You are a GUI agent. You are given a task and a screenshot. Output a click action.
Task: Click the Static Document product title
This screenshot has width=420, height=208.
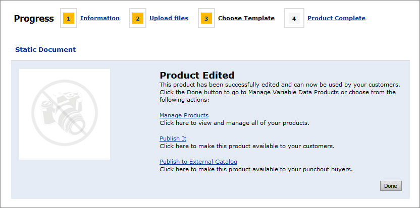45,50
